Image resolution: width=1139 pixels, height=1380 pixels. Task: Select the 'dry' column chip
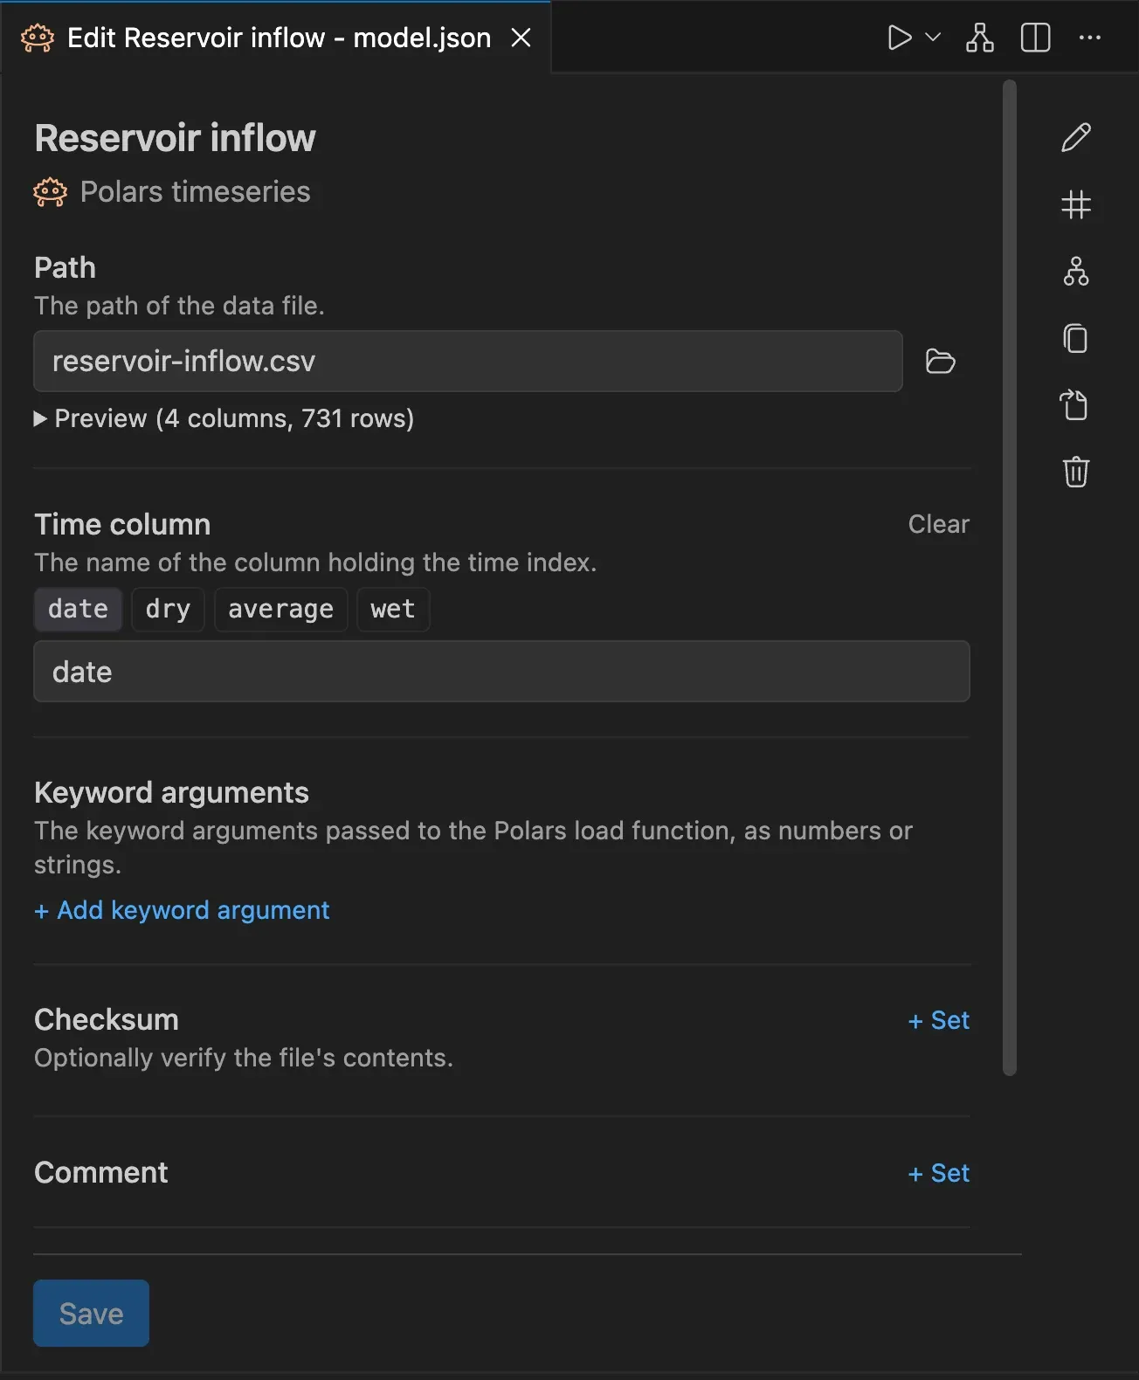[x=168, y=609]
